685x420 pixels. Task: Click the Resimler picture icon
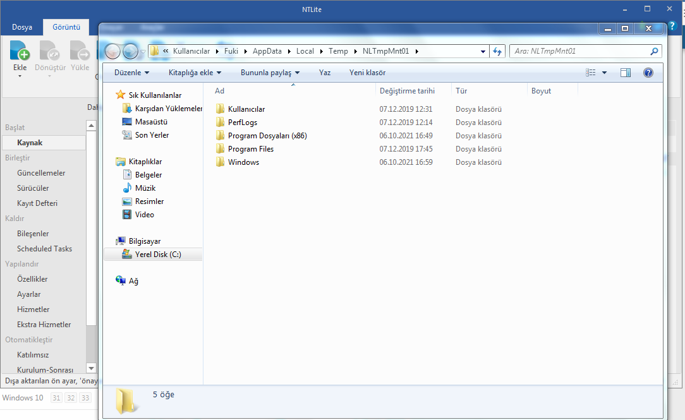(127, 201)
